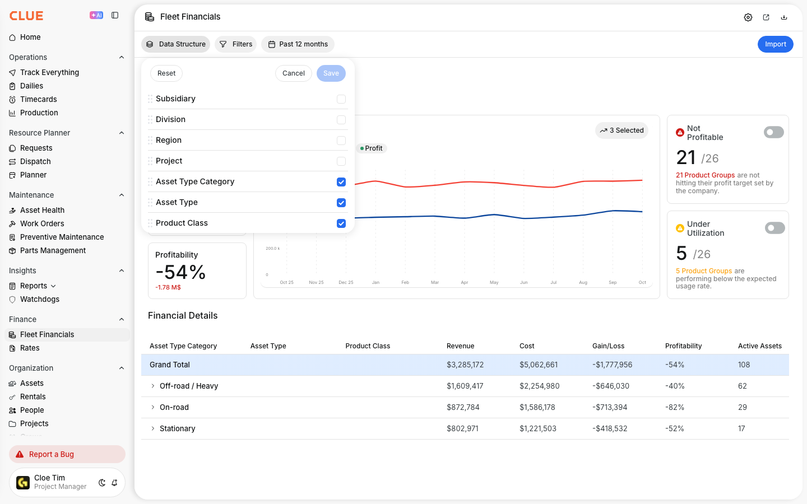Click the People icon in sidebar

12,410
